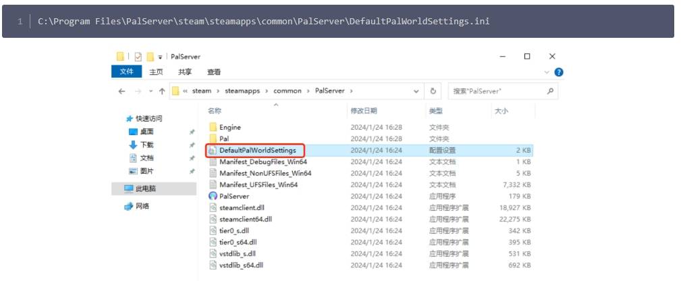
Task: Click the pin icon beside 图片
Action: pyautogui.click(x=192, y=172)
